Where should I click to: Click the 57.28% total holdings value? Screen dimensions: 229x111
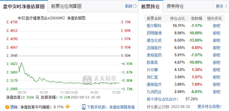pyautogui.click(x=192, y=99)
